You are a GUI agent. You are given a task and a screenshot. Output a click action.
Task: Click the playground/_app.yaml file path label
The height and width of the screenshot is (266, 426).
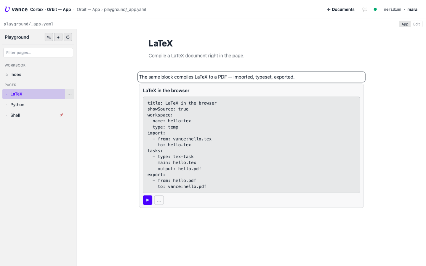pyautogui.click(x=28, y=24)
